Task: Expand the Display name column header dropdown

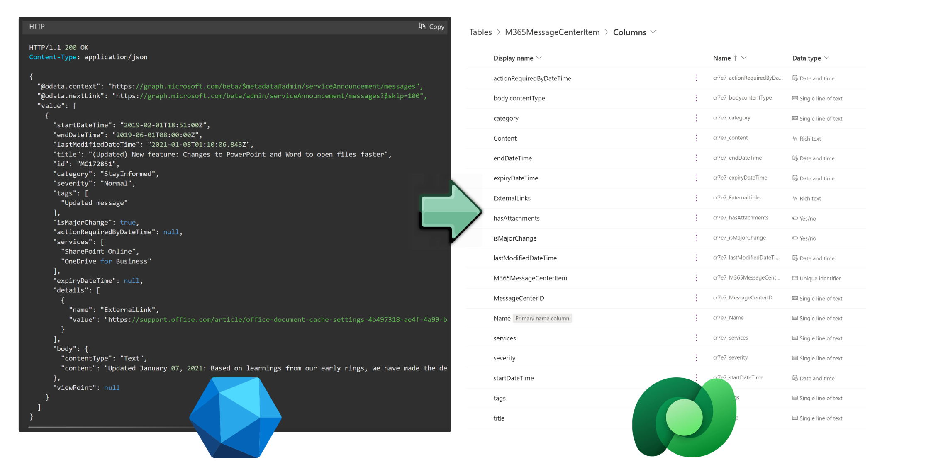Action: (x=539, y=58)
